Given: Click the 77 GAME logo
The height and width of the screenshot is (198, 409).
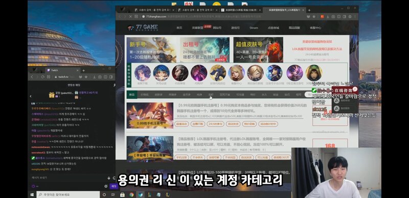Looking at the screenshot, I should (x=143, y=27).
